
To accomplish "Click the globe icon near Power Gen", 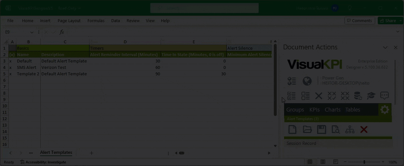I will pos(307,81).
